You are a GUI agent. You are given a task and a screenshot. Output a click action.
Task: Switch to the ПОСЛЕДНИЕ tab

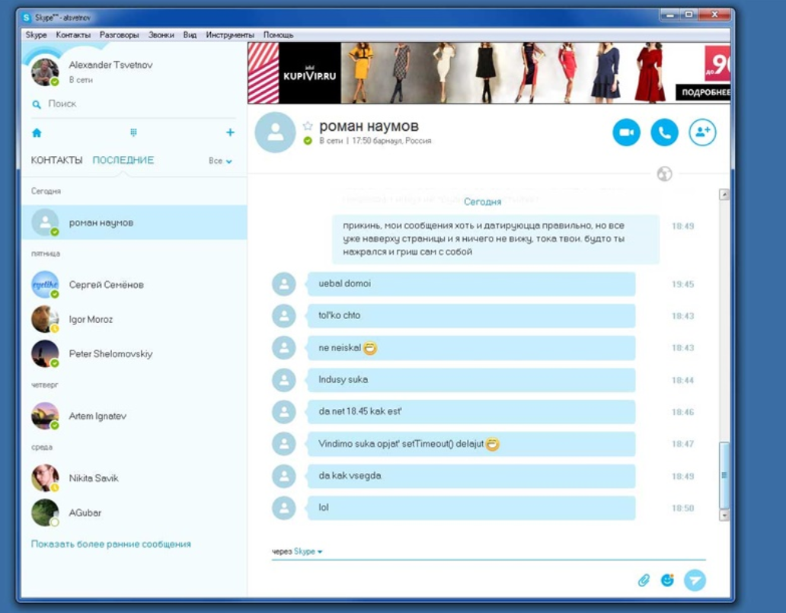coord(123,160)
